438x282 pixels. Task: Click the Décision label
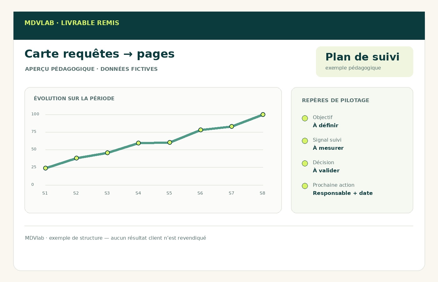(x=323, y=163)
